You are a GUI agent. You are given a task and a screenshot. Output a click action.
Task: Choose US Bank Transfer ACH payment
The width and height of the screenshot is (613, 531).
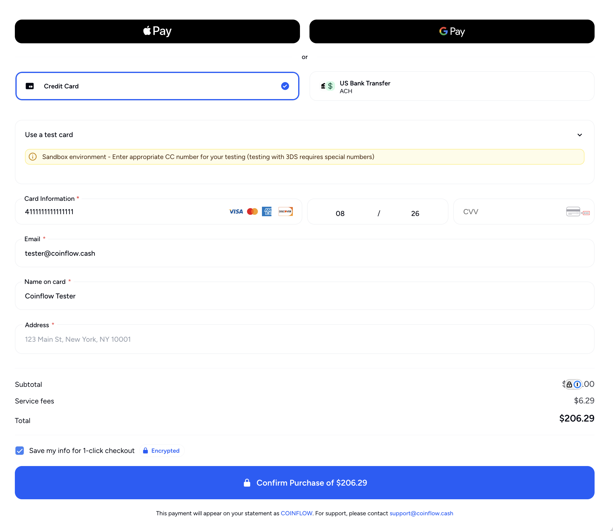coord(451,86)
